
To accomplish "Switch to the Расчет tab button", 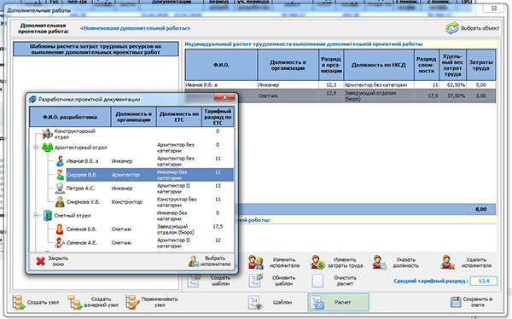I will [338, 302].
